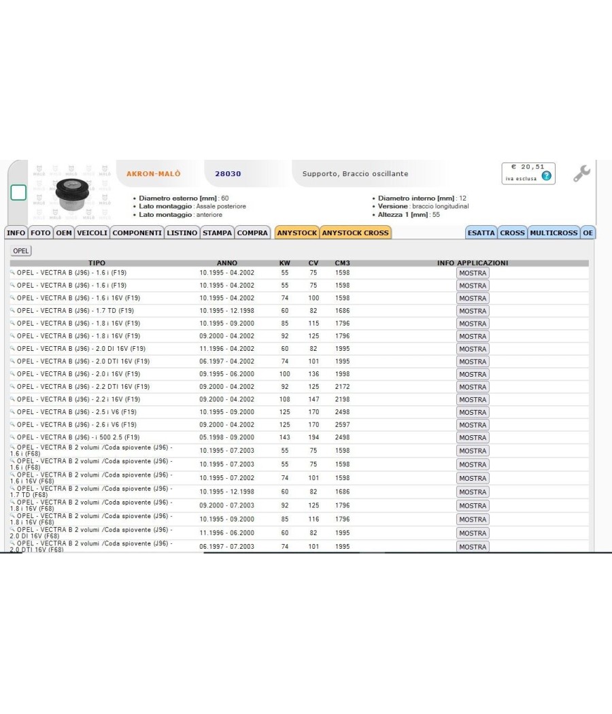612x714 pixels.
Task: Click MOSTRA for 2.0 DI 16V (F68) row
Action: [473, 532]
